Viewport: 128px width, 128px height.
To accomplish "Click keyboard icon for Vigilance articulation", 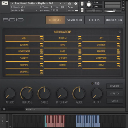I will [41, 73].
